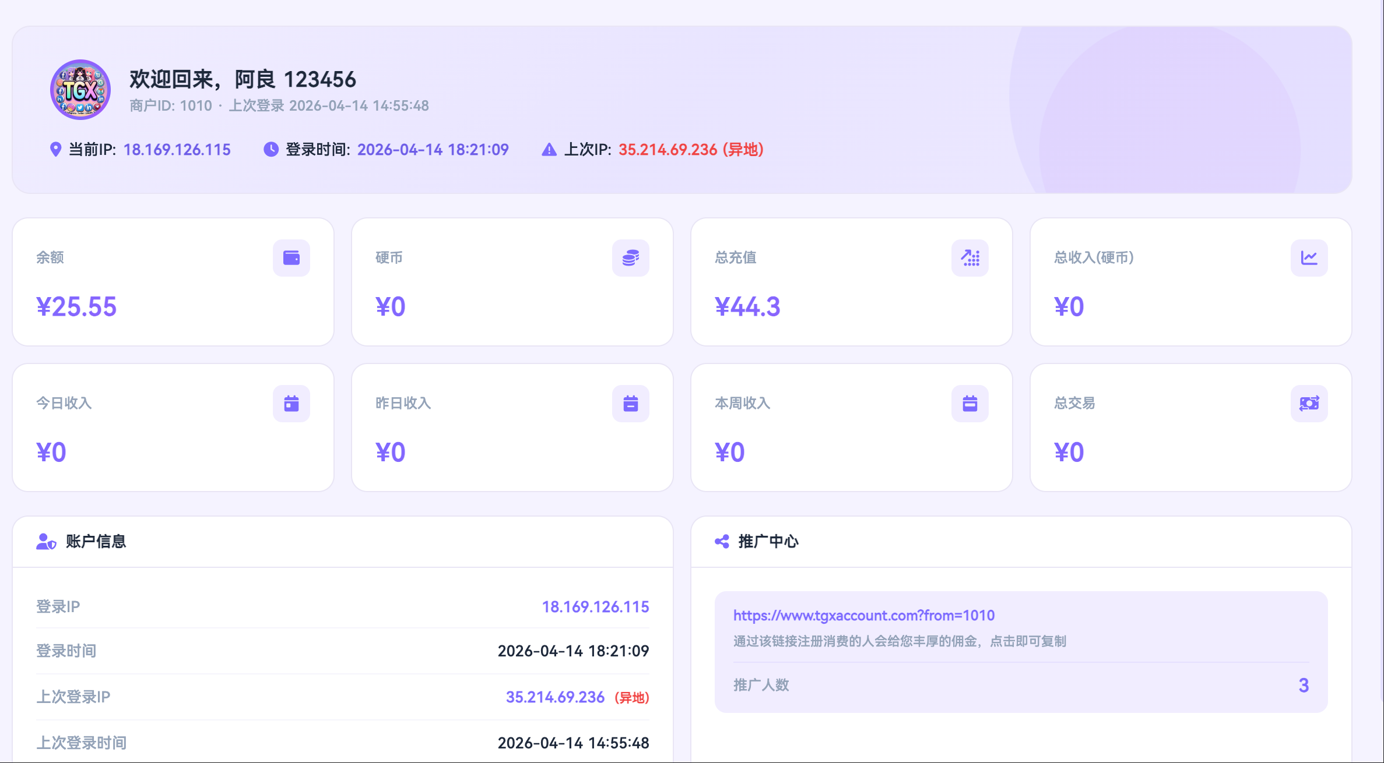Click the money exchange icon on total transactions card
The height and width of the screenshot is (763, 1384).
point(1309,403)
